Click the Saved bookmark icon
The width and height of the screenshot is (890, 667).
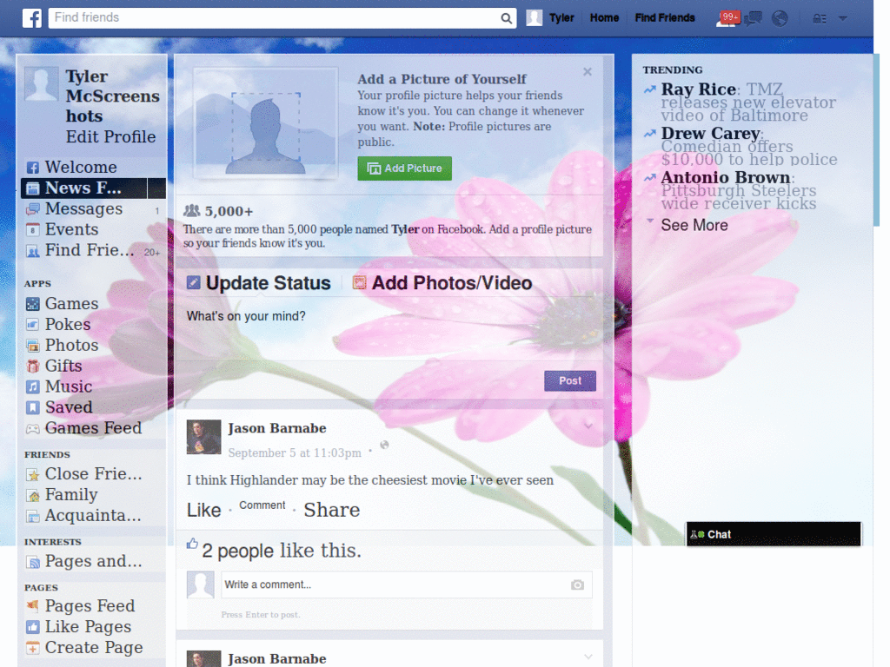(33, 408)
